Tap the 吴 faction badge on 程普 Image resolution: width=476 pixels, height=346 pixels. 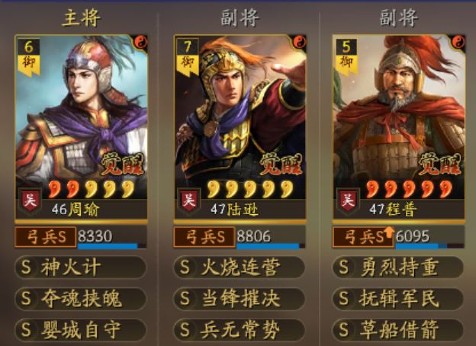[x=348, y=200]
